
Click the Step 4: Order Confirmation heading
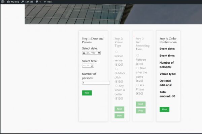coord(168,40)
